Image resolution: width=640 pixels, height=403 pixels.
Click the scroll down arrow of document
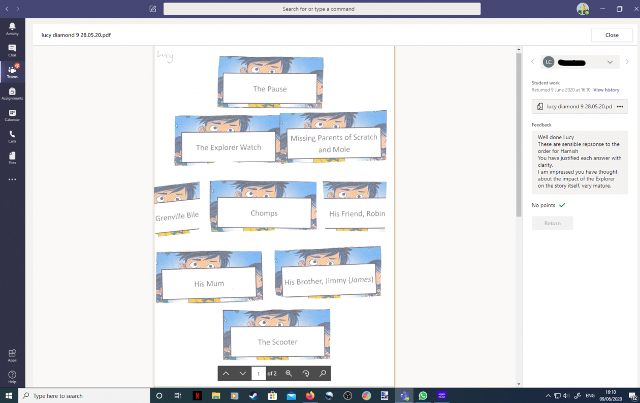click(519, 384)
